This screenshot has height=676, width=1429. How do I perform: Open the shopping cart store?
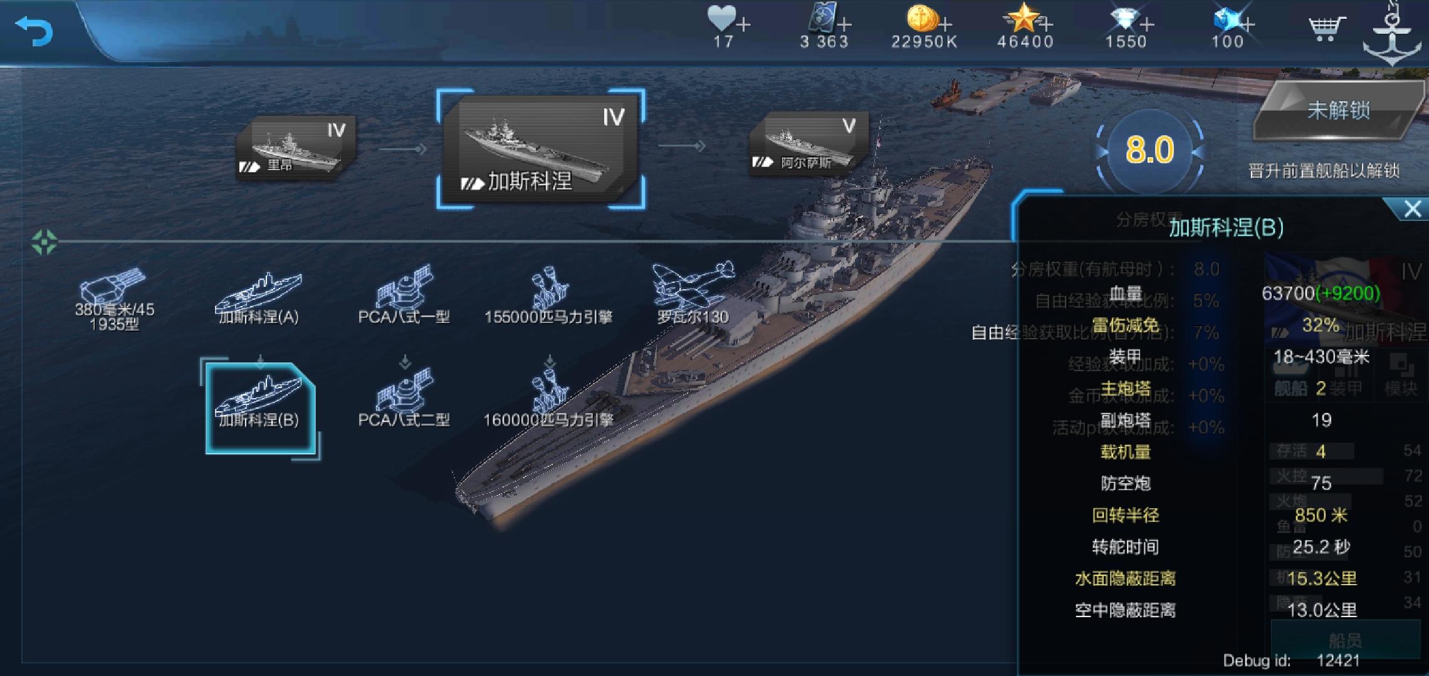[x=1327, y=28]
